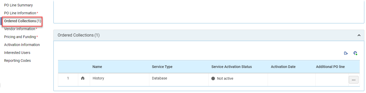Screen dimensions: 366x93
Task: Click the Service Type column header
Action: click(162, 67)
